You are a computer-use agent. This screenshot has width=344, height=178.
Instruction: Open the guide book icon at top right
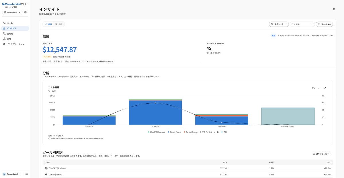(x=334, y=9)
